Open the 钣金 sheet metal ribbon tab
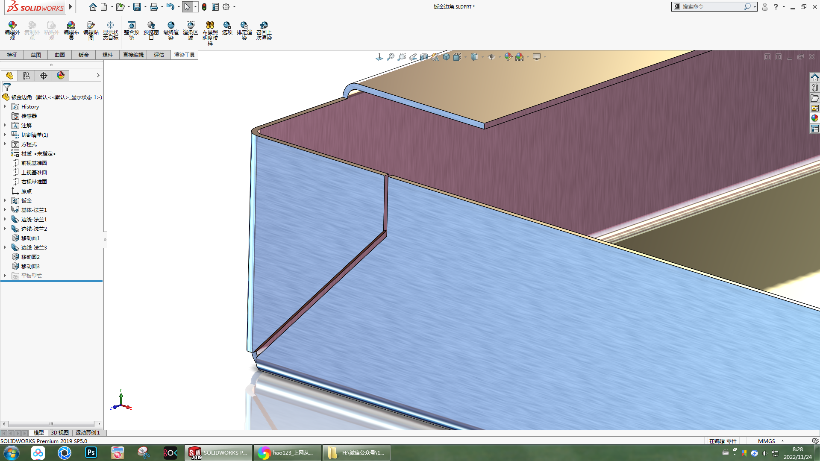 pyautogui.click(x=84, y=55)
